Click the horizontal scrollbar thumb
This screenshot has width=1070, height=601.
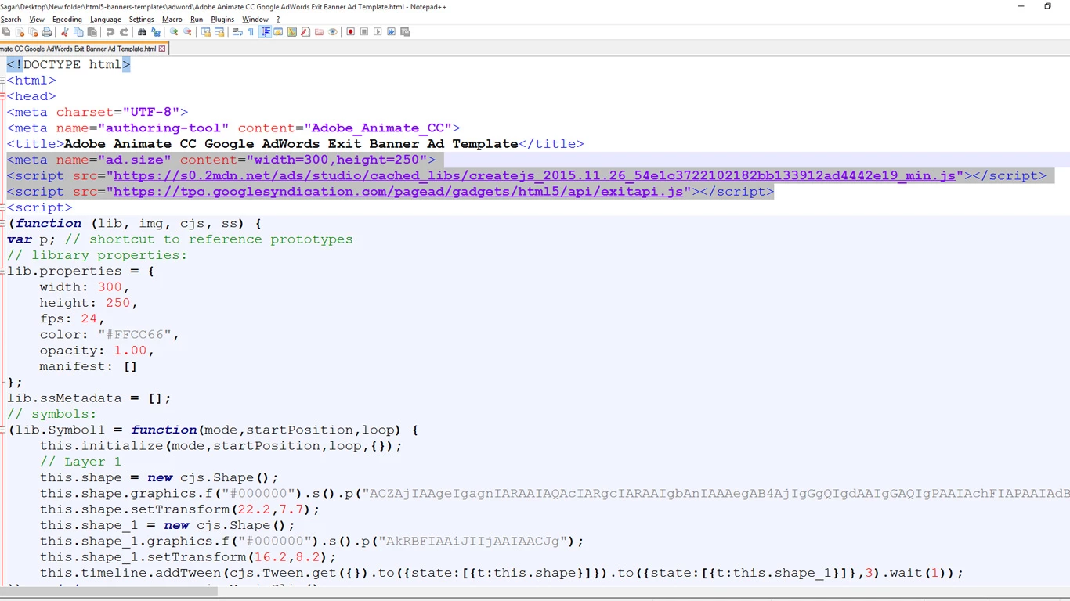point(109,591)
